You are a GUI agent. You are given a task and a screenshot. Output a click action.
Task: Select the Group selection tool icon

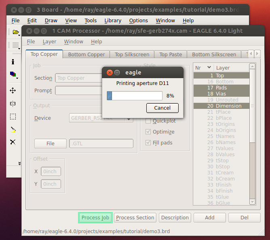click(13, 117)
